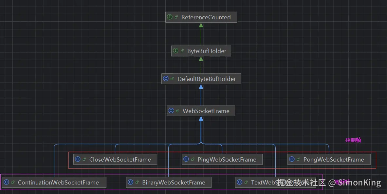The height and width of the screenshot is (194, 387).
Task: Click the class icon beside DefaultByteBufHolder
Action: click(166, 79)
